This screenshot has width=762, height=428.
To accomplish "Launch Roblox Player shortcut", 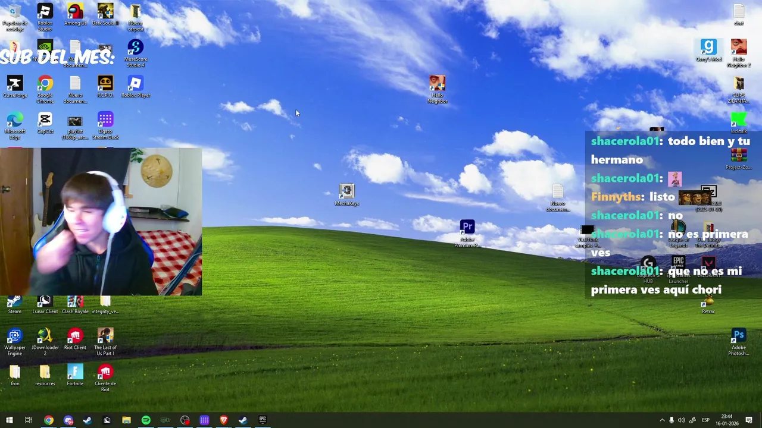I will click(135, 87).
